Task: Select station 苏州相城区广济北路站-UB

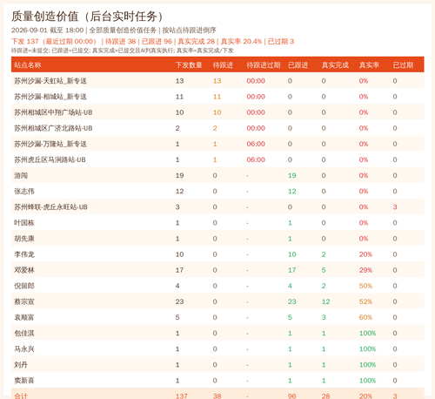Action: pyautogui.click(x=53, y=128)
